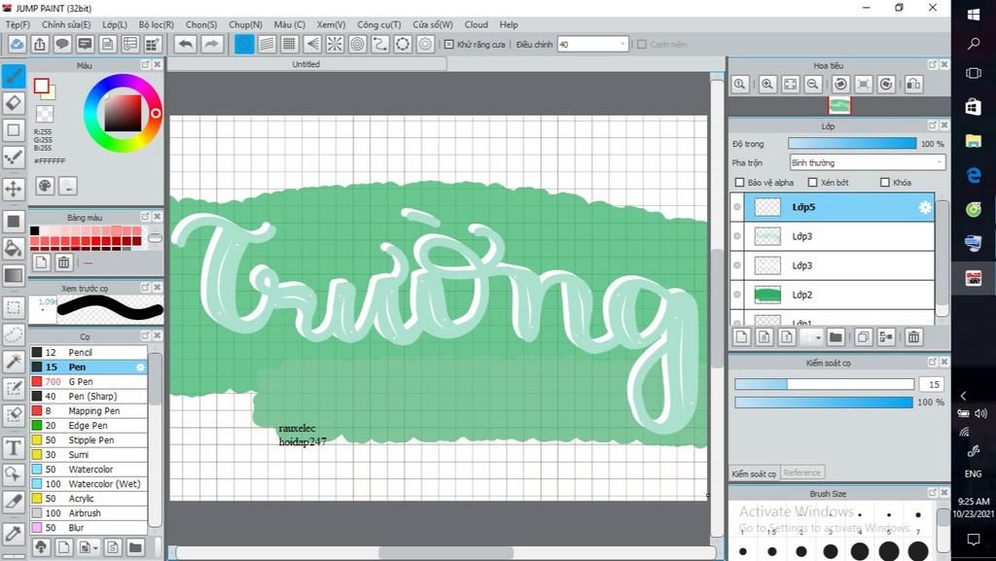Select the Brush tool
This screenshot has height=561, width=996.
pyautogui.click(x=14, y=76)
